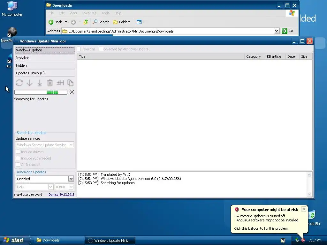The width and height of the screenshot is (327, 245).
Task: Sort by the Date column header
Action: coord(292,56)
